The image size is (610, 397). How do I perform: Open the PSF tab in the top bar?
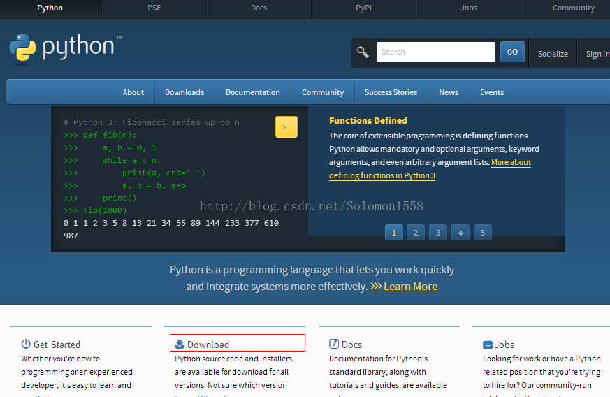point(154,8)
